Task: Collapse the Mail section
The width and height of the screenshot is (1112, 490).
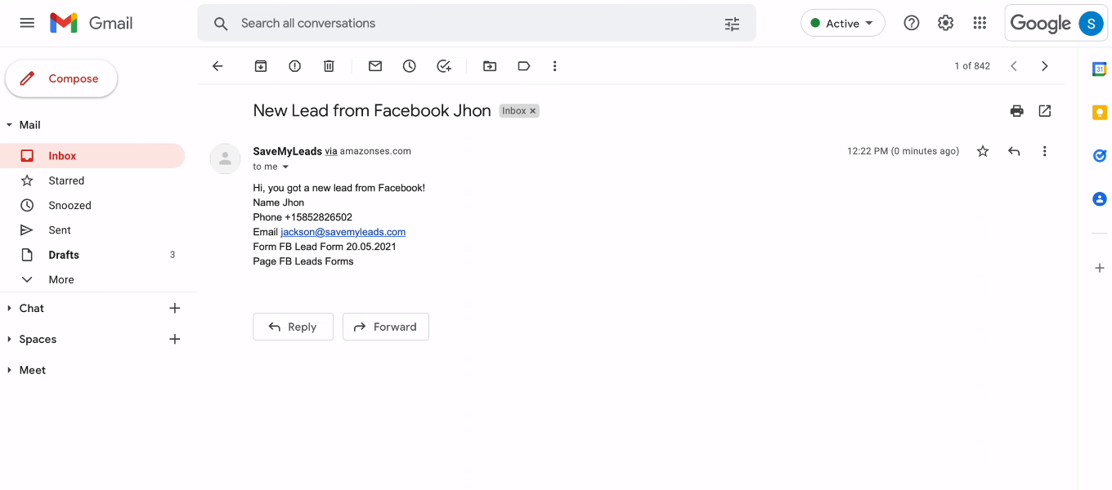Action: (x=9, y=125)
